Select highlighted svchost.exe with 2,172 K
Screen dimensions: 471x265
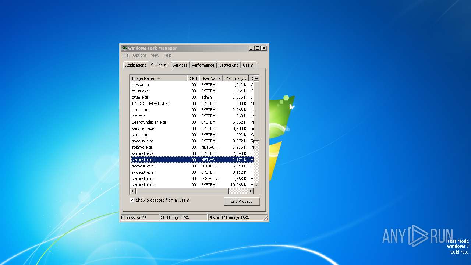[x=192, y=160]
